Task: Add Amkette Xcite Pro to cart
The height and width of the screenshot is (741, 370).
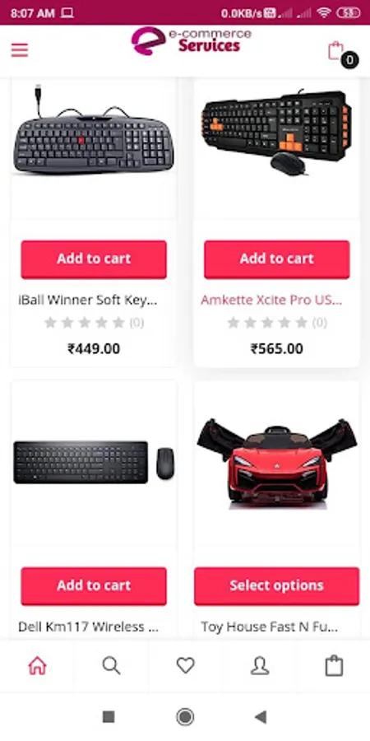Action: point(276,259)
